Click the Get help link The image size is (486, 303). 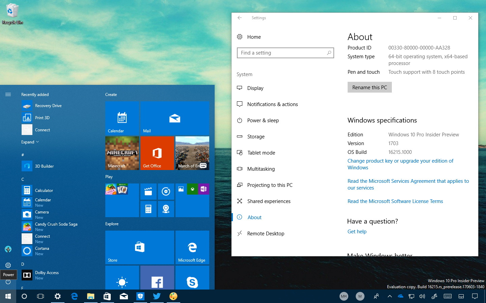pyautogui.click(x=357, y=232)
